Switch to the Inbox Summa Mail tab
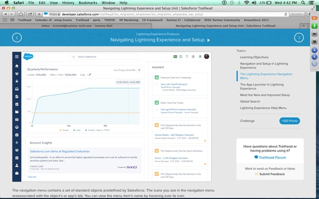This screenshot has height=199, width=319. (76, 26)
